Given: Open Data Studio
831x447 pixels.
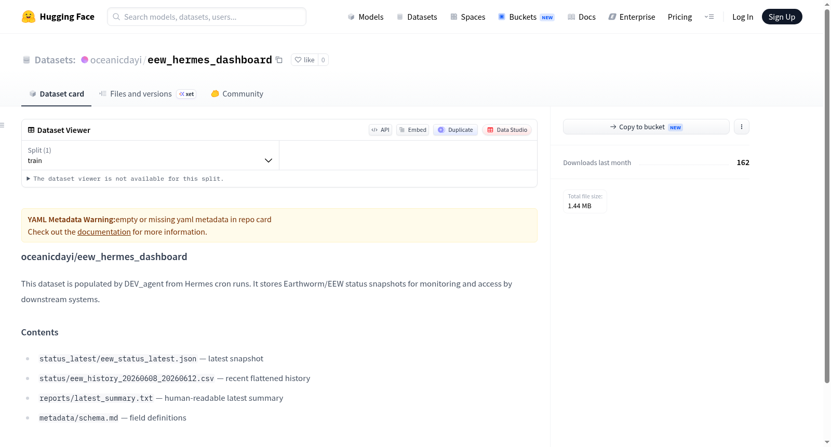Looking at the screenshot, I should pyautogui.click(x=507, y=130).
